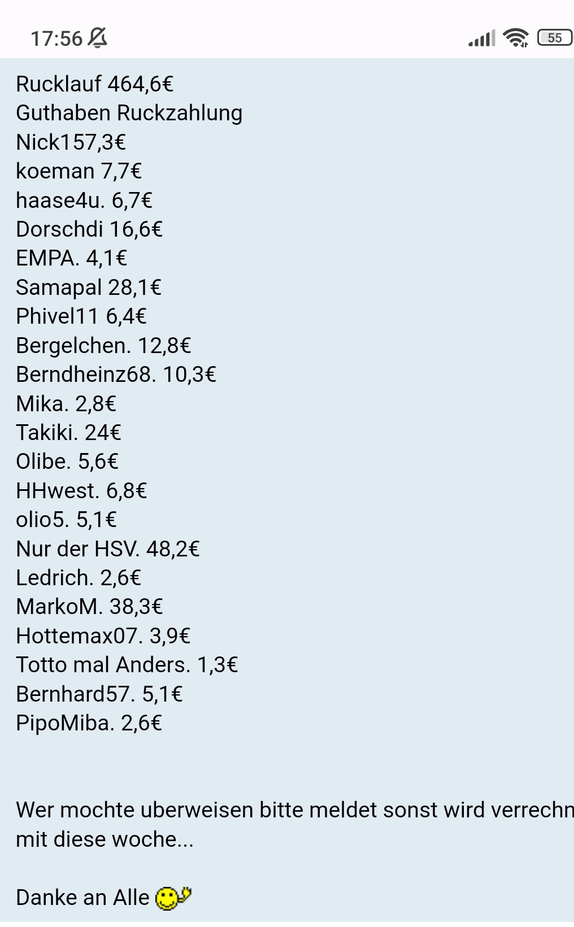This screenshot has width=574, height=927.
Task: Tap the cellular signal bars icon
Action: point(482,38)
